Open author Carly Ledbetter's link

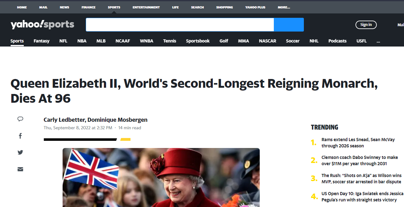(64, 120)
